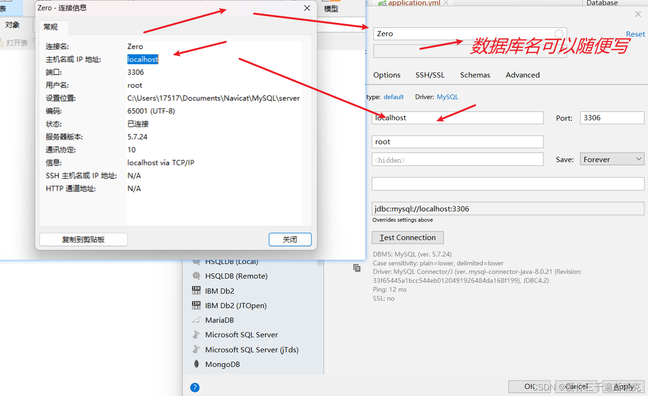Select the MariaDB driver icon
Viewport: 648px width, 396px height.
(220, 320)
